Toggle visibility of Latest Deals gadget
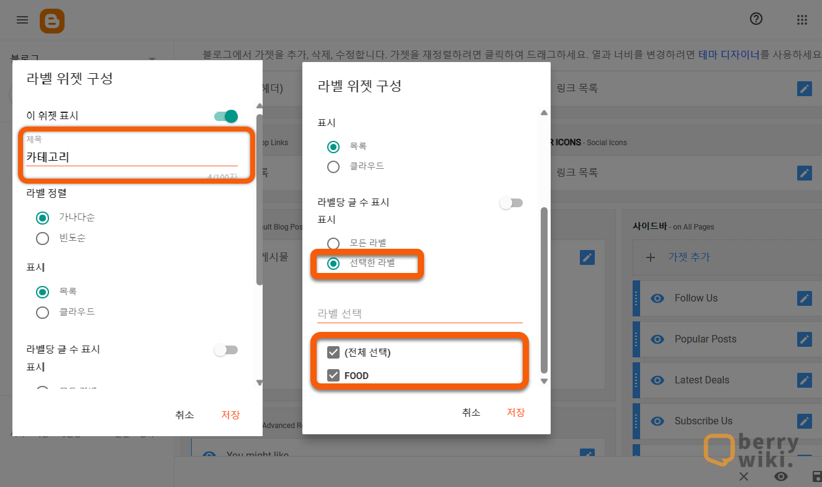 [x=657, y=380]
